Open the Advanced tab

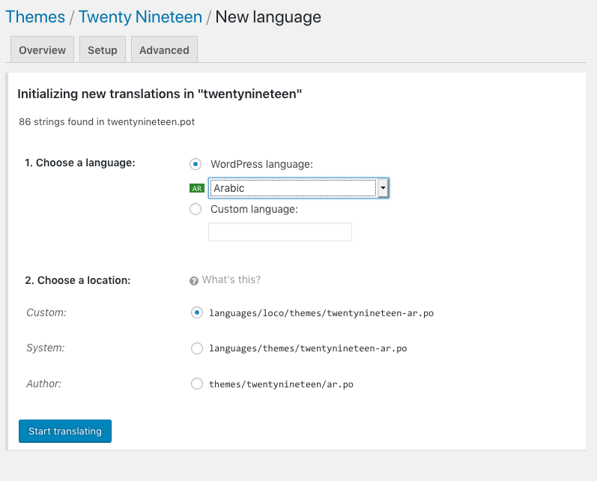[x=164, y=50]
